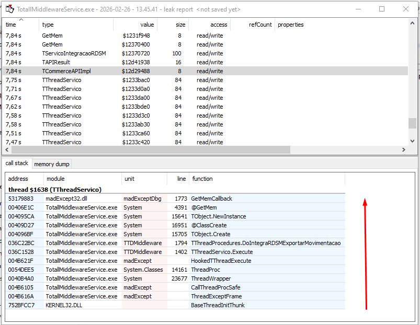Select TThreadServico row with value $1233ab30
Screen dimensions: 420x325
tap(205, 124)
